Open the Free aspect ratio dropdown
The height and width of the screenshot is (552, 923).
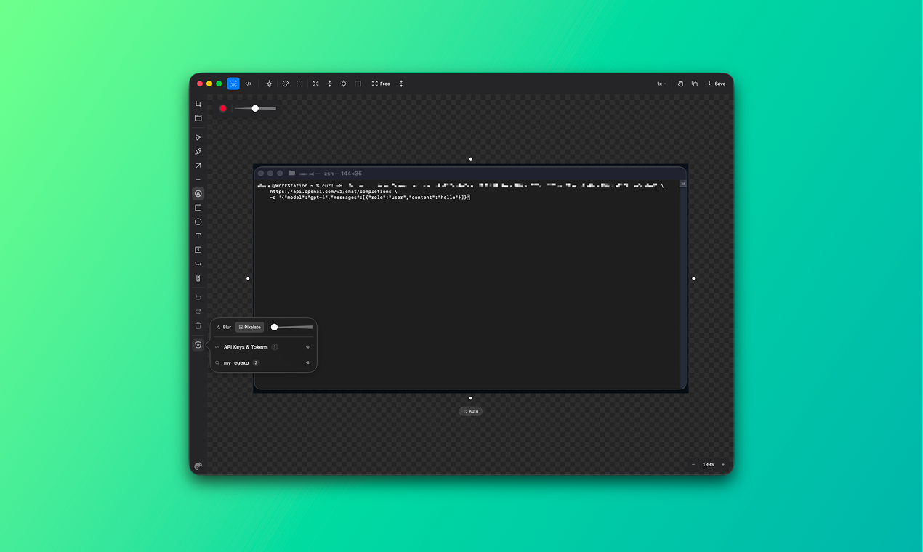pos(381,84)
